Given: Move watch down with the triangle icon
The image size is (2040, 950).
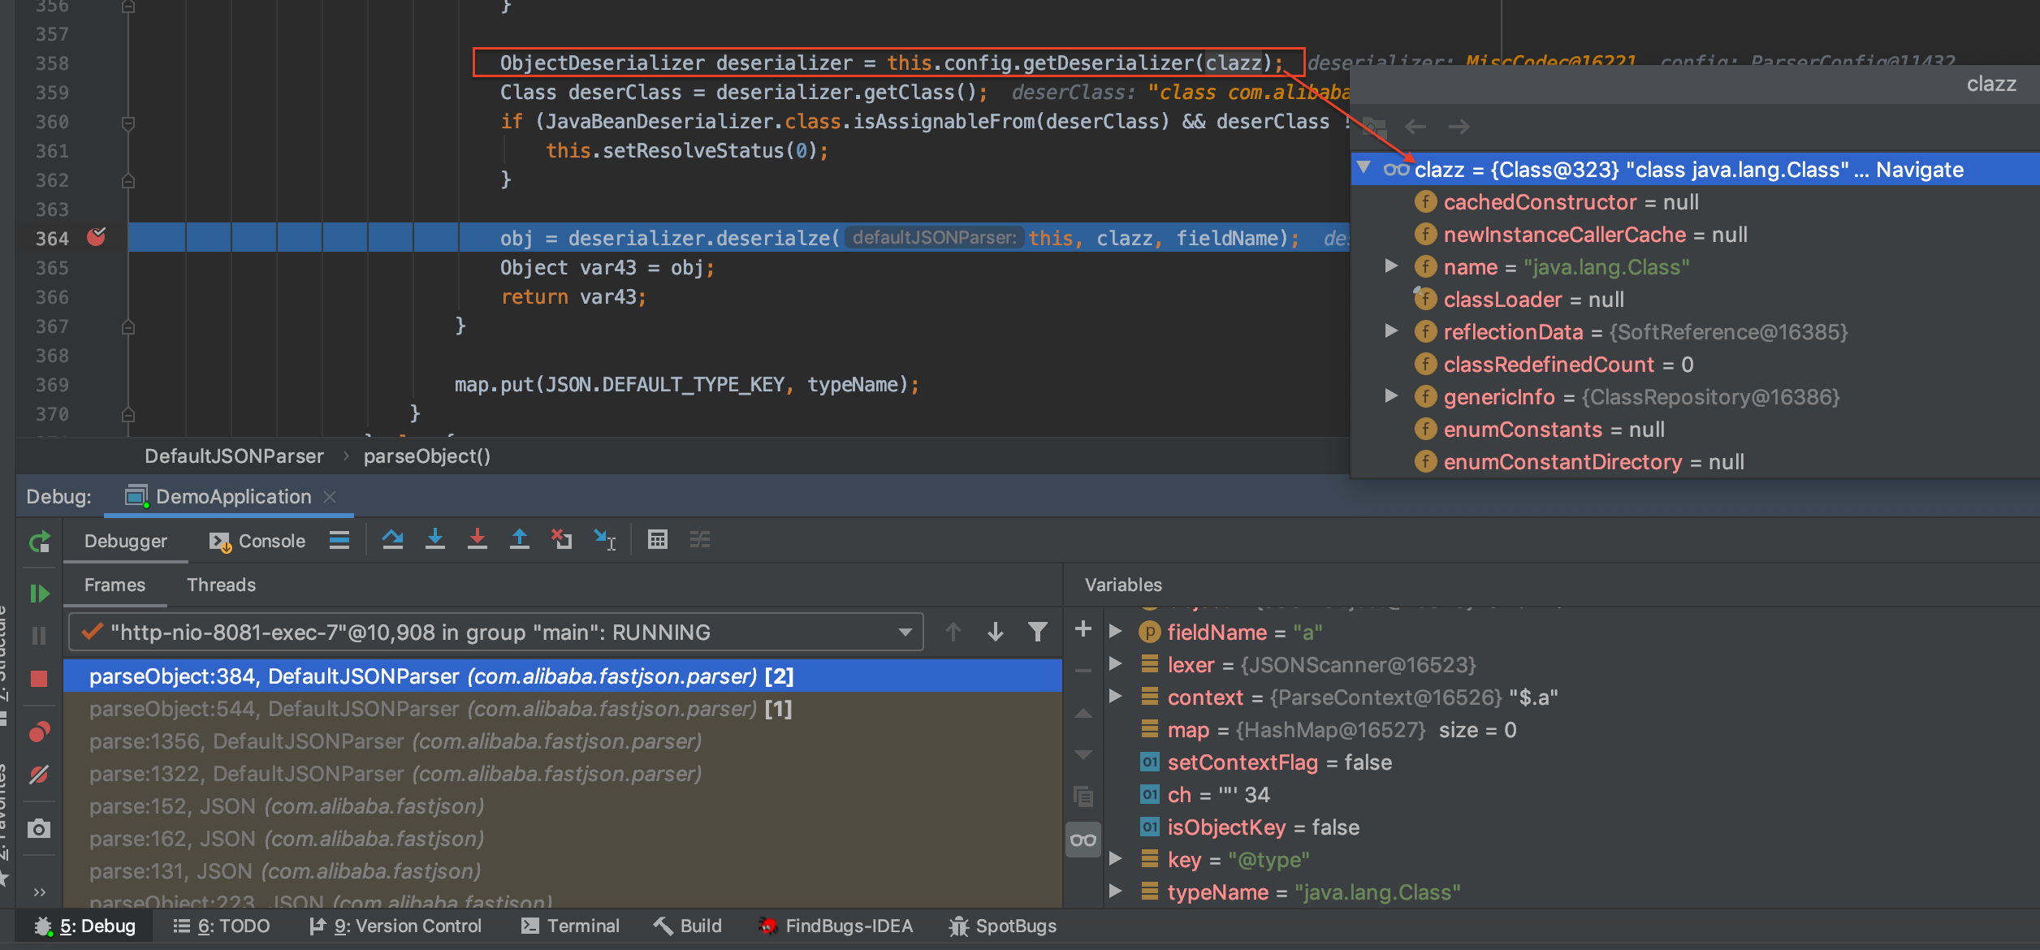Looking at the screenshot, I should [1083, 755].
